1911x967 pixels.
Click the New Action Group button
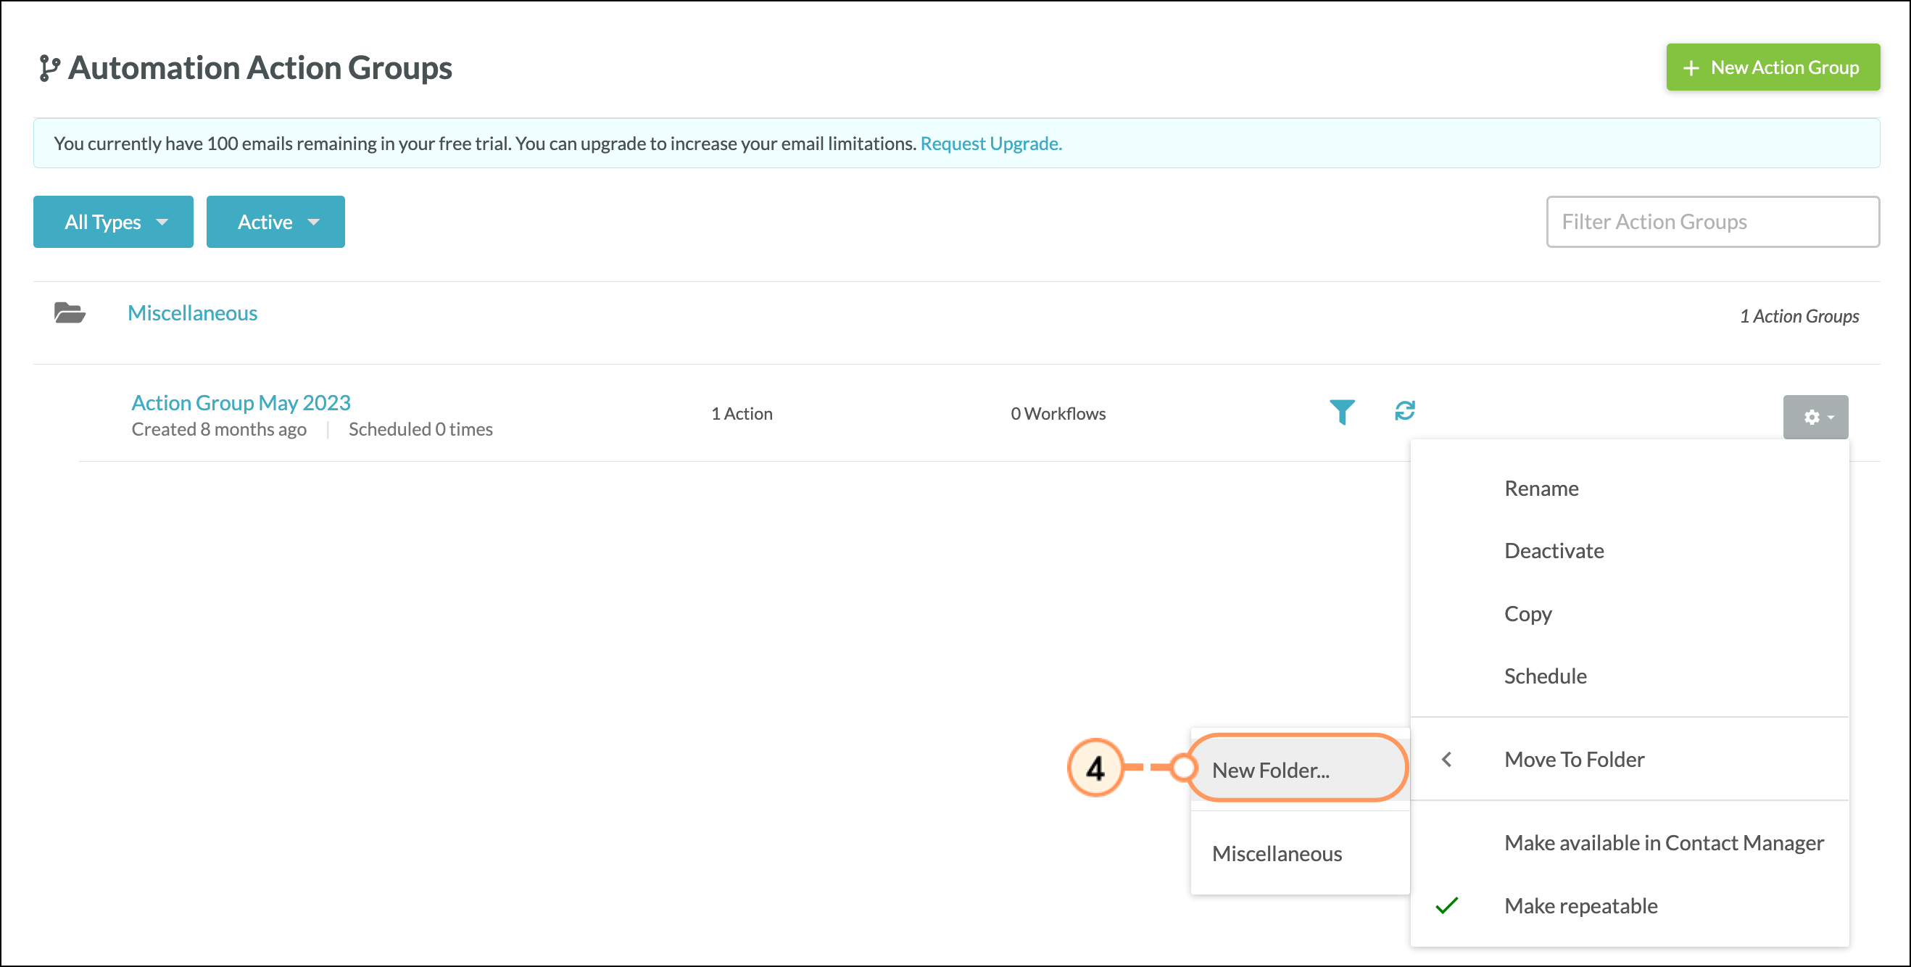coord(1773,67)
